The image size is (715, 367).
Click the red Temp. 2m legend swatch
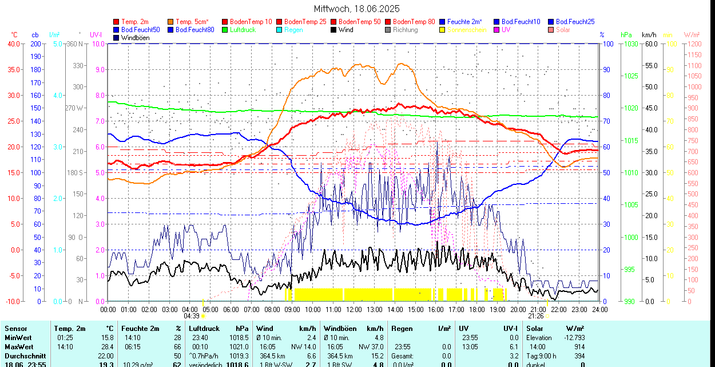(117, 22)
